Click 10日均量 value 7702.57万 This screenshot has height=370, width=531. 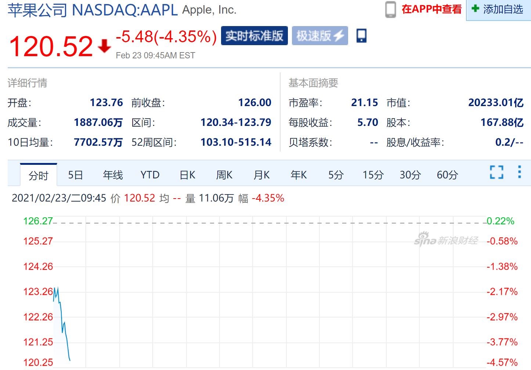(98, 142)
